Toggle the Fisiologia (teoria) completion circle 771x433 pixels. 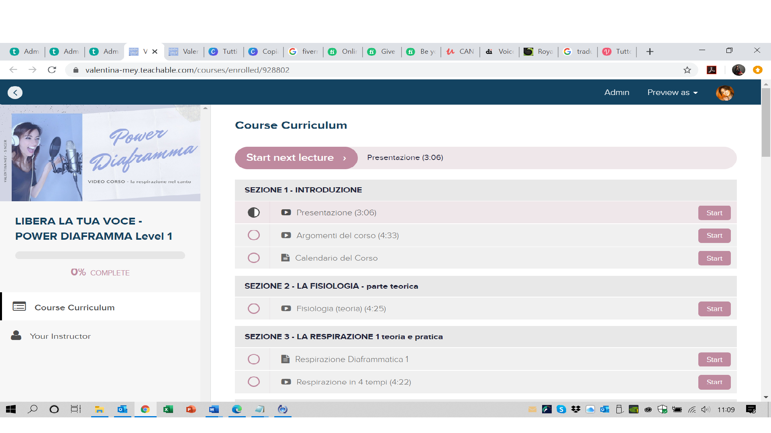(253, 309)
